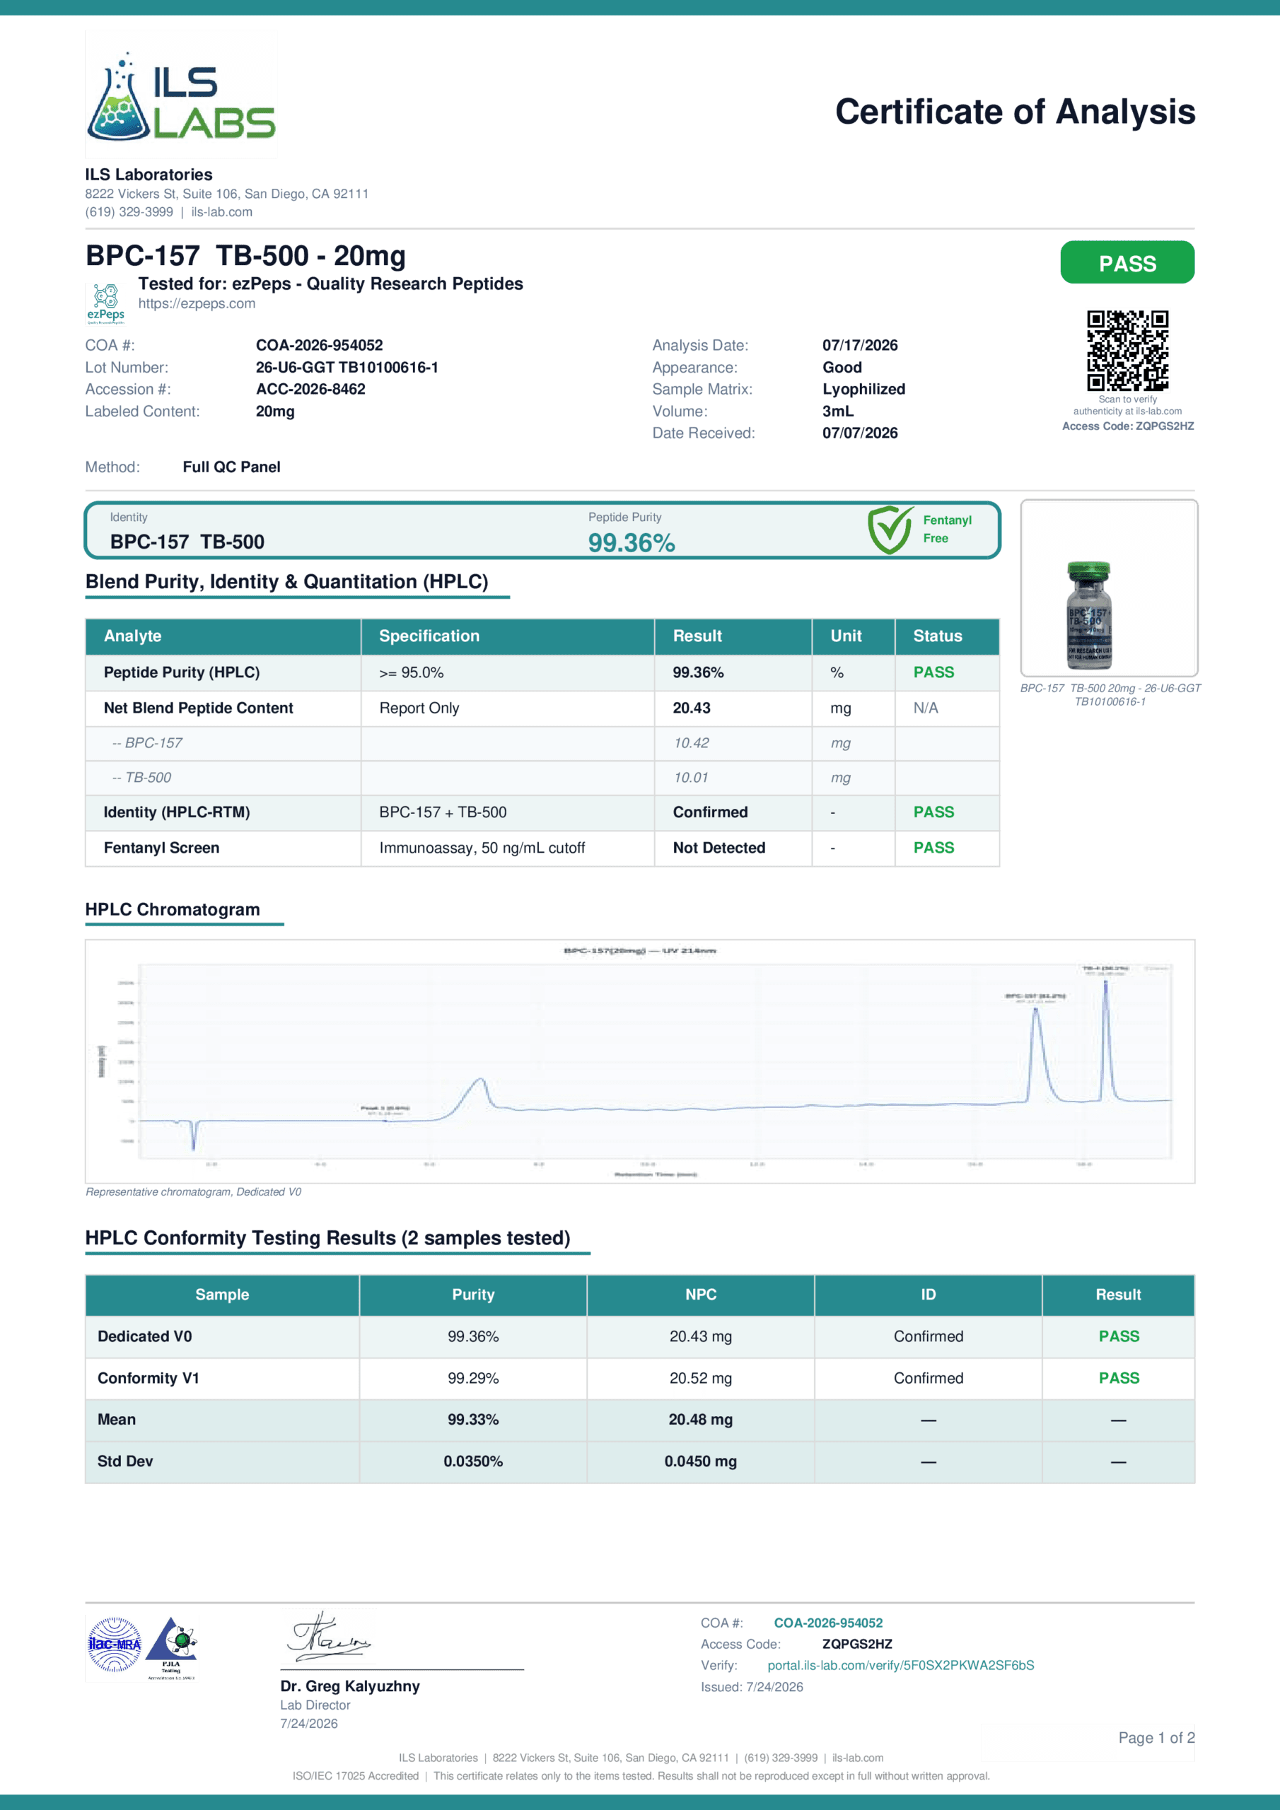Image resolution: width=1280 pixels, height=1810 pixels.
Task: Open the HPLC chromatogram image
Action: click(x=639, y=1061)
